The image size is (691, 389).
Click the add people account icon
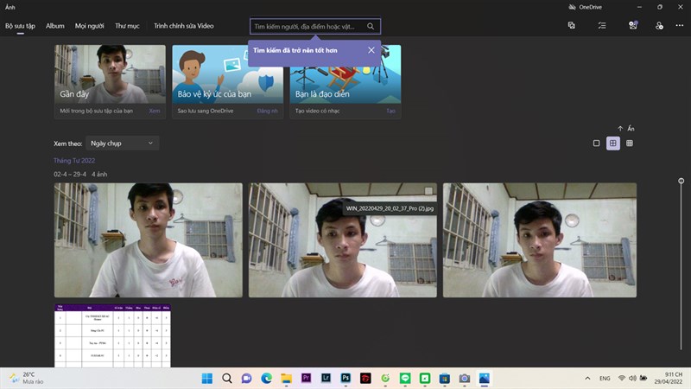point(659,26)
